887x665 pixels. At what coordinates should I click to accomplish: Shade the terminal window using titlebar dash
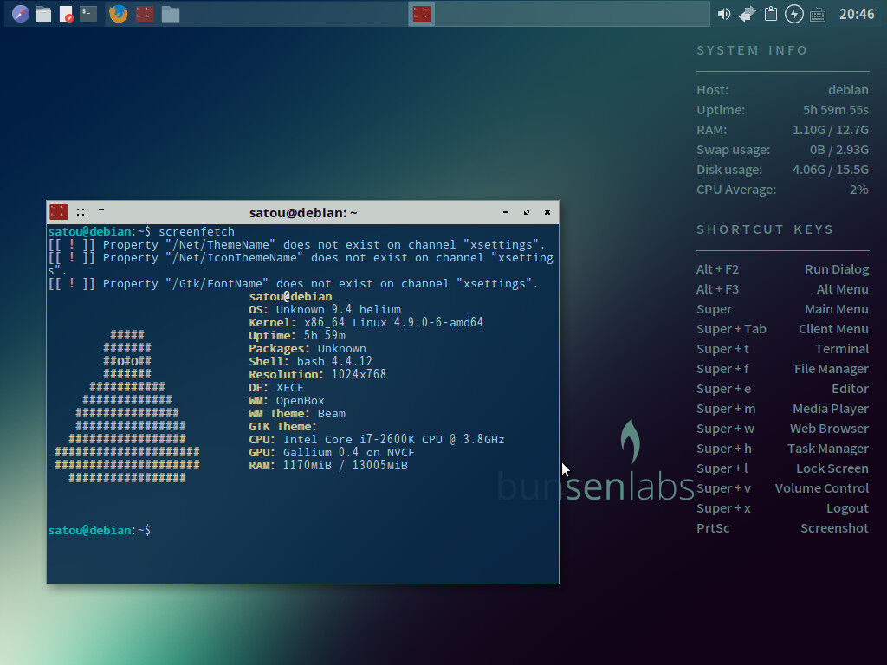coord(101,210)
